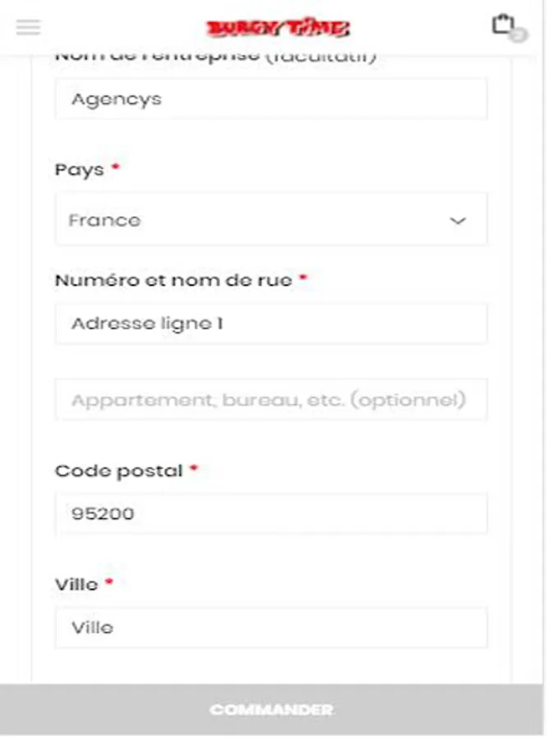Expand the Pays country dropdown

271,220
